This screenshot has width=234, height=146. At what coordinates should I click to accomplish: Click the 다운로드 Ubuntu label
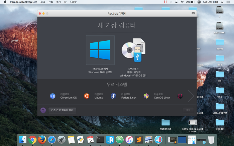(x=99, y=96)
